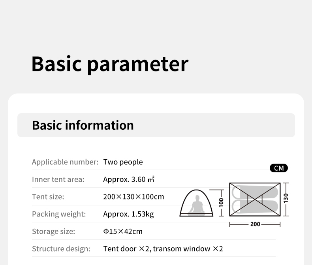Select the "Approx. 3.60 ㎡" value
This screenshot has width=312, height=265.
pyautogui.click(x=128, y=179)
